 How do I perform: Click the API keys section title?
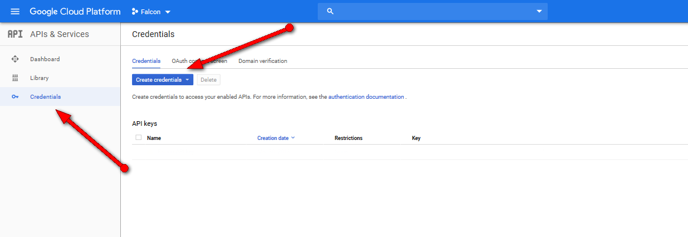click(144, 123)
